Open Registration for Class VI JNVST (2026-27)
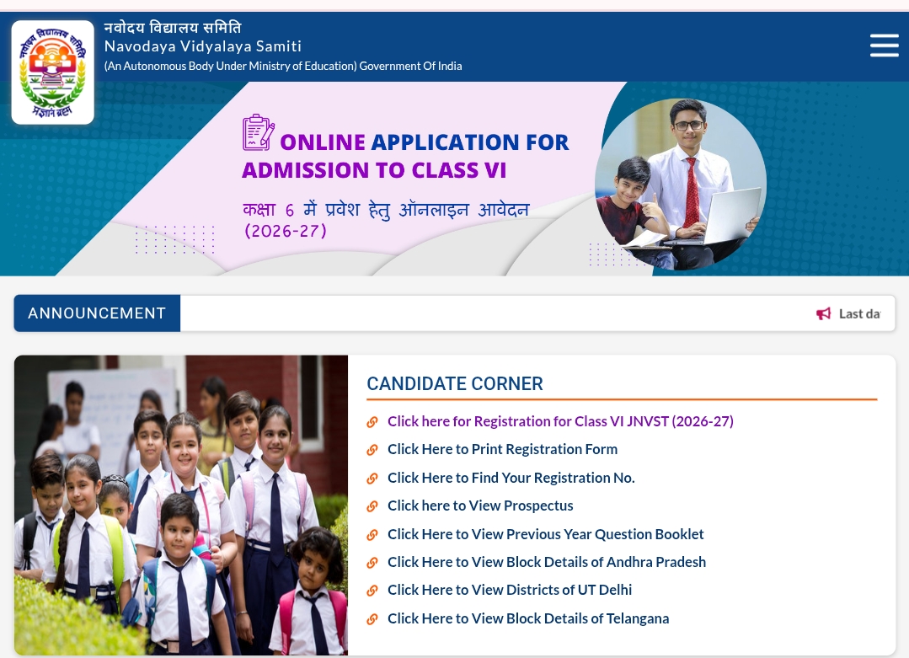Viewport: 909px width, 658px height. (x=560, y=421)
